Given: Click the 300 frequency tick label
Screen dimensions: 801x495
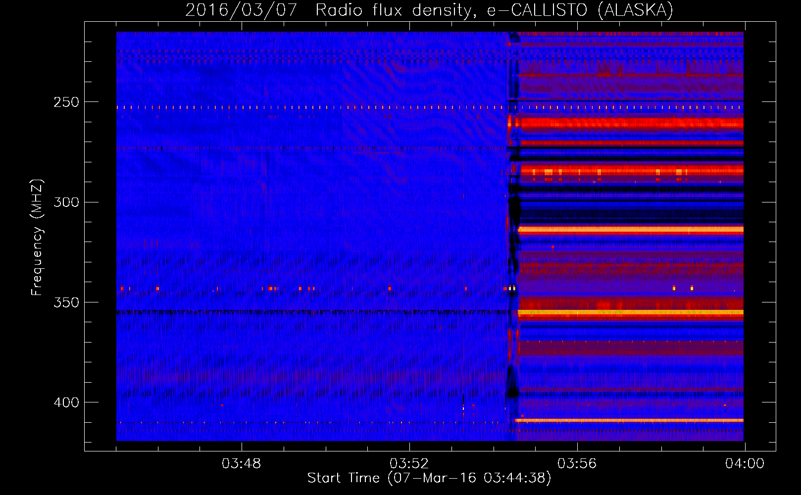Looking at the screenshot, I should coord(66,202).
